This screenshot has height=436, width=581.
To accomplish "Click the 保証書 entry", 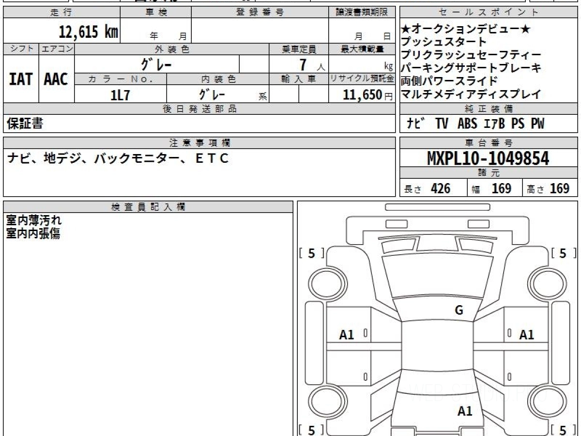I will [x=25, y=124].
